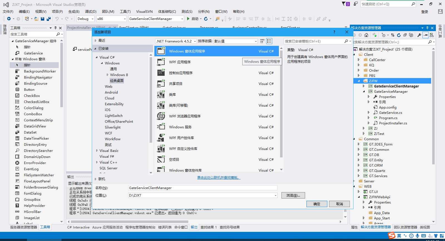Click the 确定 button
Screen dimensions: 445x241
317,204
